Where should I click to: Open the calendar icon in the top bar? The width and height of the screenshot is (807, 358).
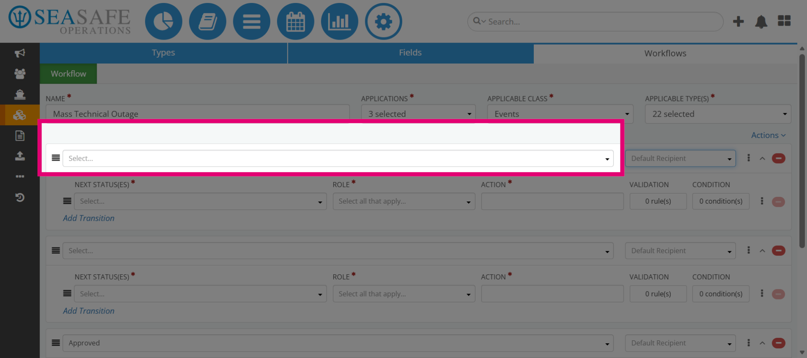pos(295,21)
